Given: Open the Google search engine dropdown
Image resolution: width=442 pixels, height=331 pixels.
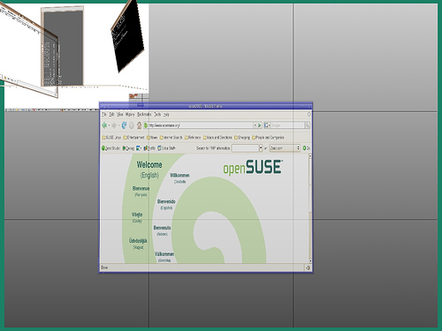Looking at the screenshot, I should (267, 125).
